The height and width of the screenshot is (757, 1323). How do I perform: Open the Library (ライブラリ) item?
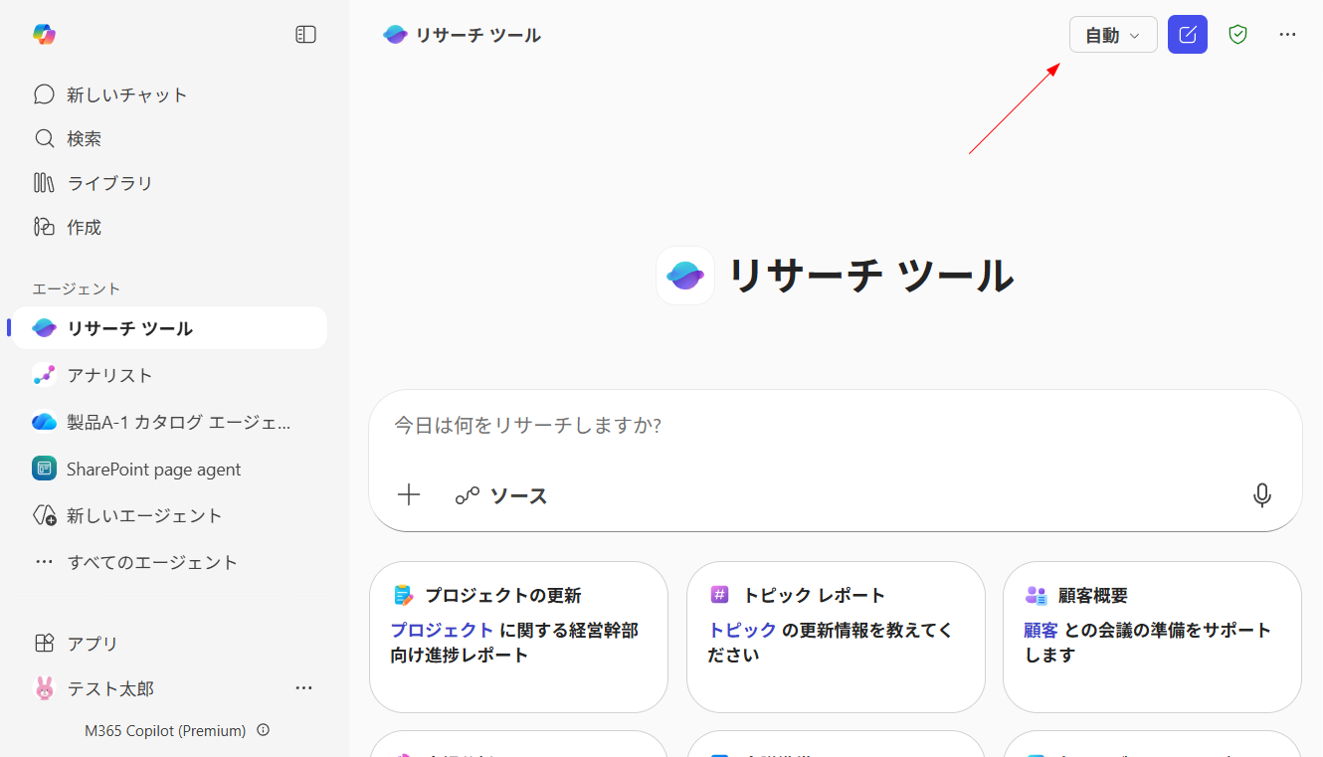(109, 183)
